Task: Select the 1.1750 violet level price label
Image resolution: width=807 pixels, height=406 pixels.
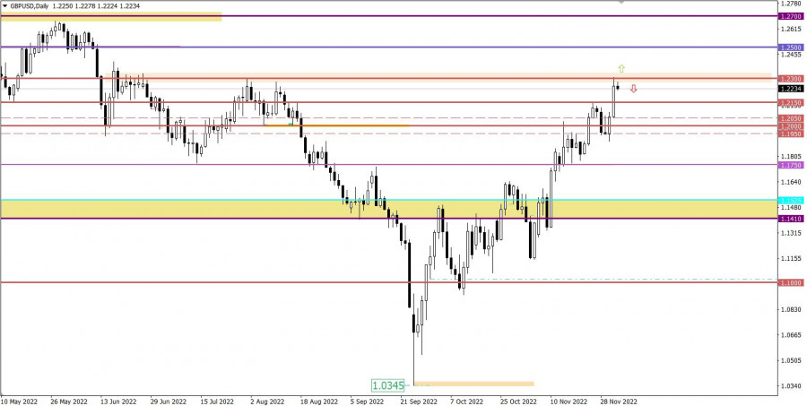Action: [x=791, y=165]
